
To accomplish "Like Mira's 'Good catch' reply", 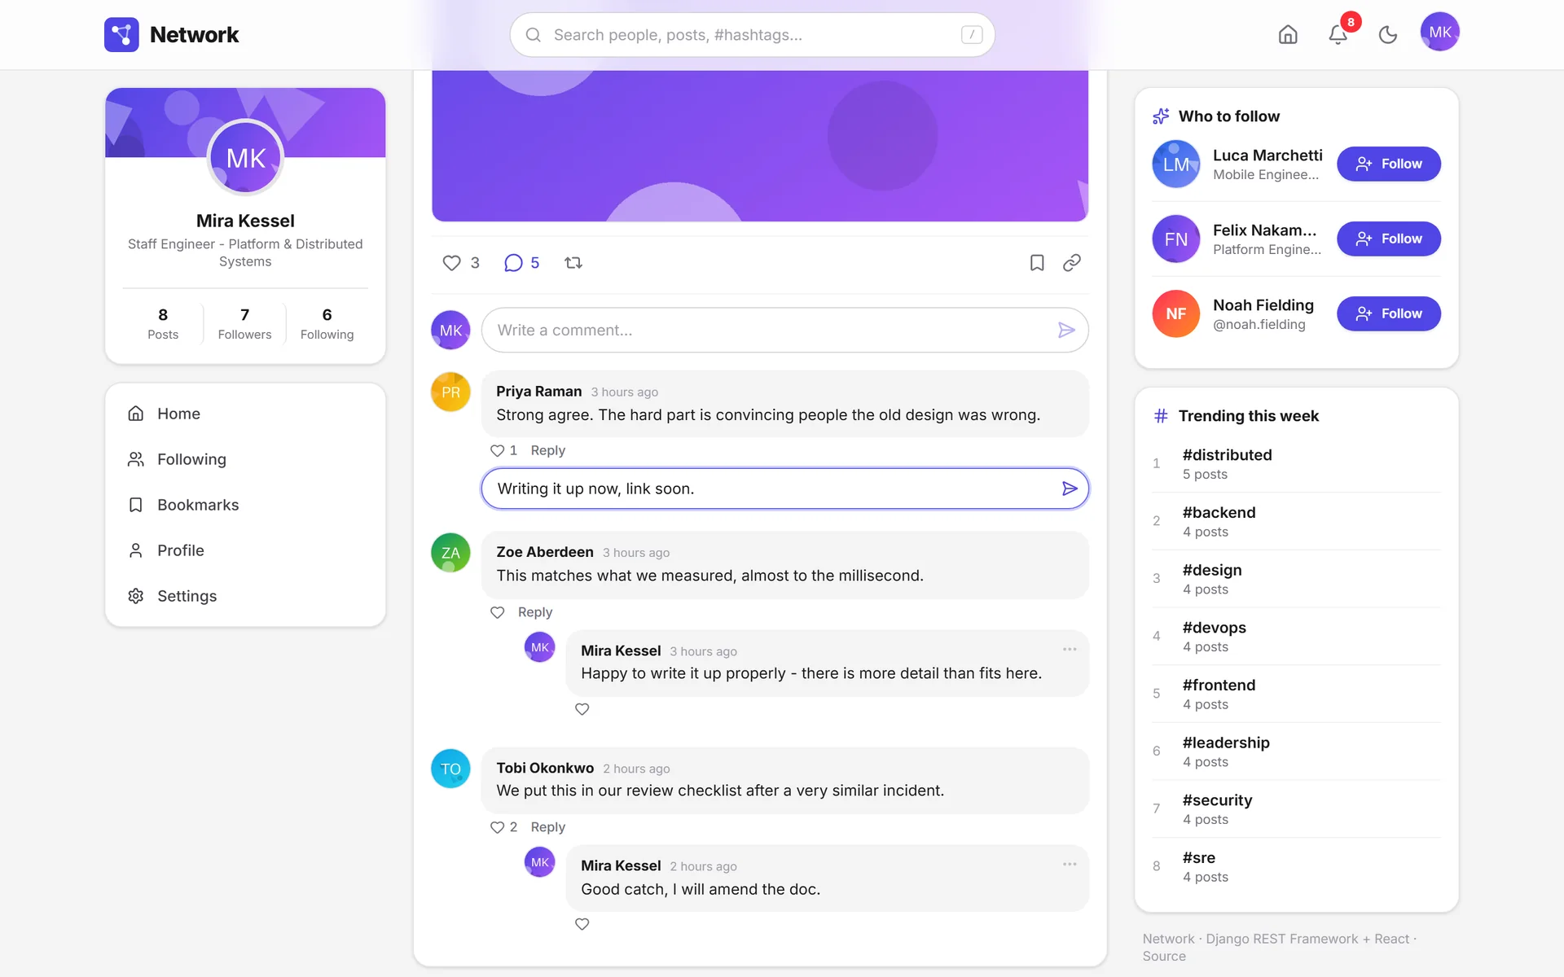I will pyautogui.click(x=582, y=924).
